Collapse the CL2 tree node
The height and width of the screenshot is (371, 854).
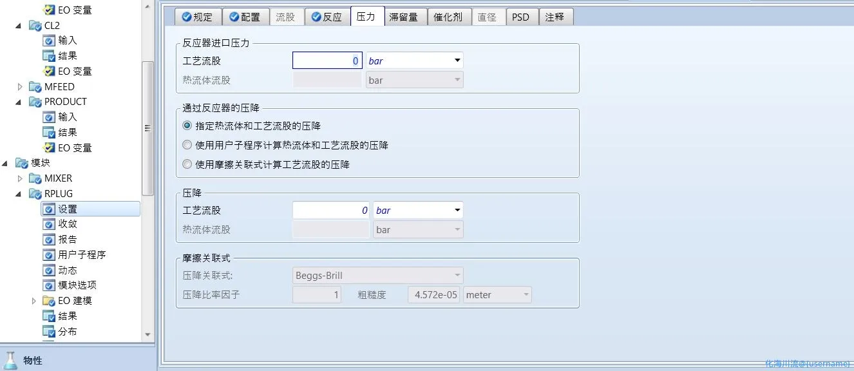19,26
